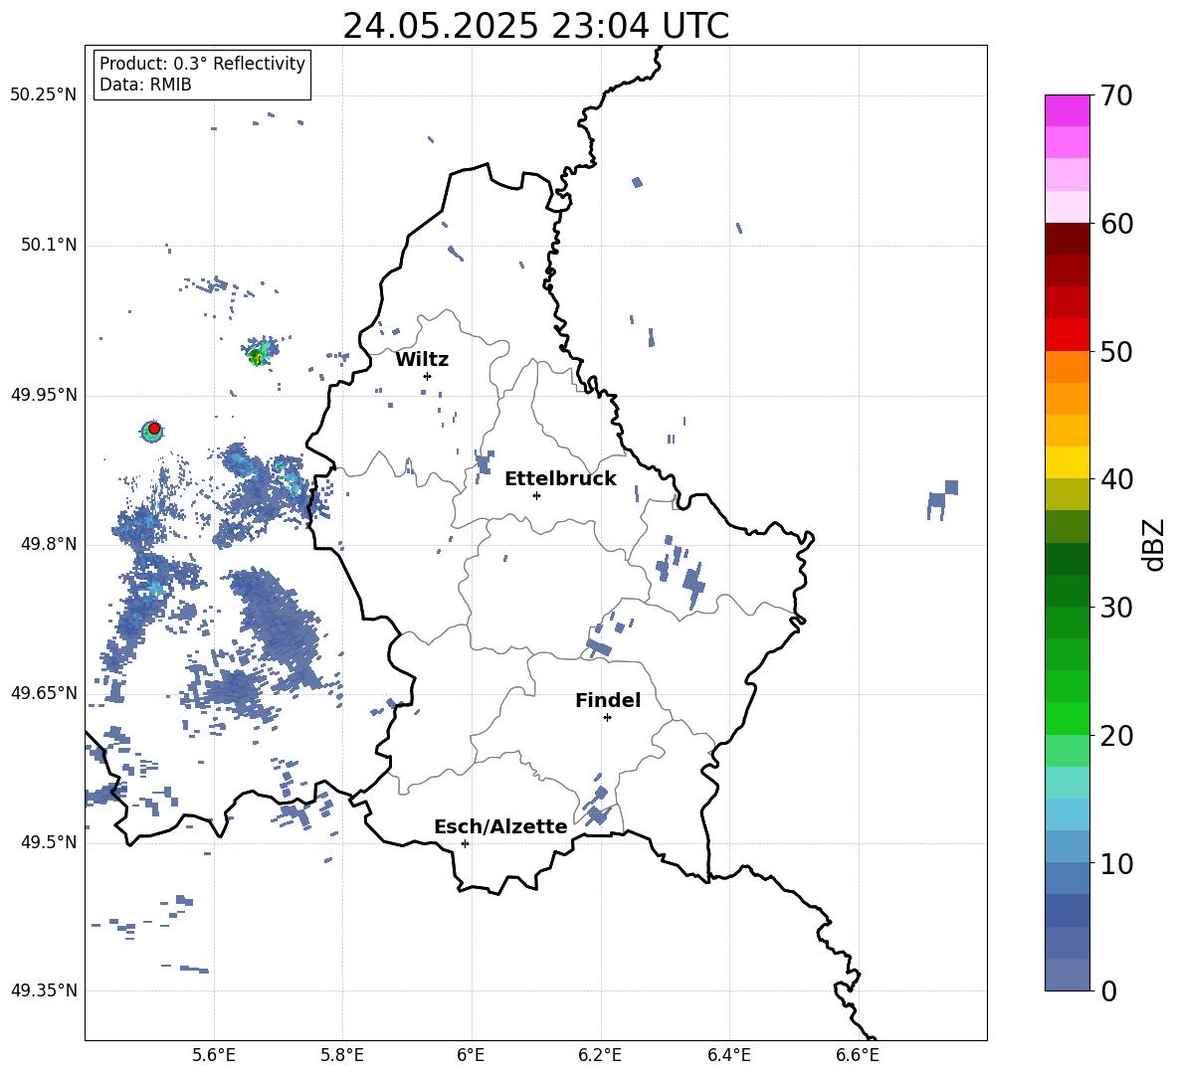Image resolution: width=1178 pixels, height=1075 pixels.
Task: Click the 50.25°N latitude label
Action: pyautogui.click(x=44, y=95)
